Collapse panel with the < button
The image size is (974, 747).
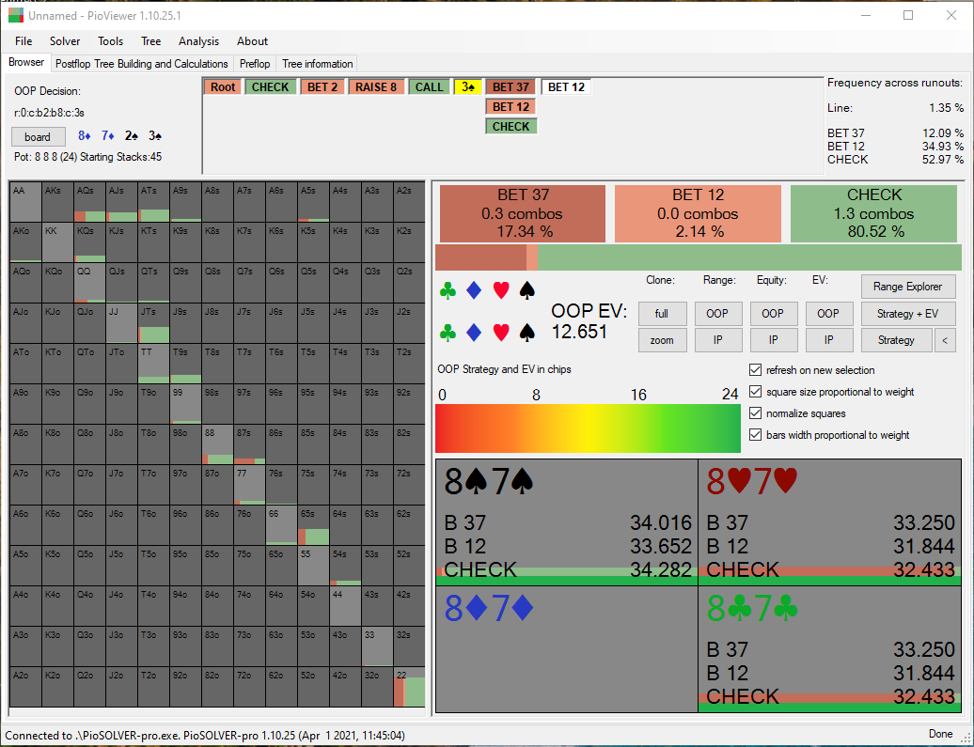pyautogui.click(x=945, y=340)
